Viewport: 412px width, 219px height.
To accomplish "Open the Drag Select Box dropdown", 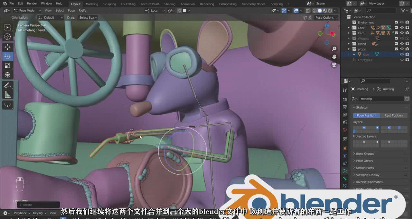I will click(x=87, y=18).
